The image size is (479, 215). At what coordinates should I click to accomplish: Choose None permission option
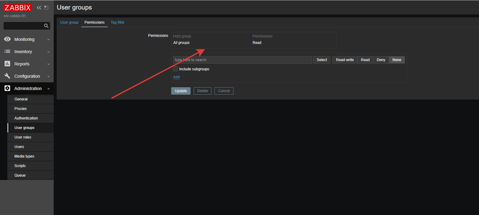coord(397,60)
